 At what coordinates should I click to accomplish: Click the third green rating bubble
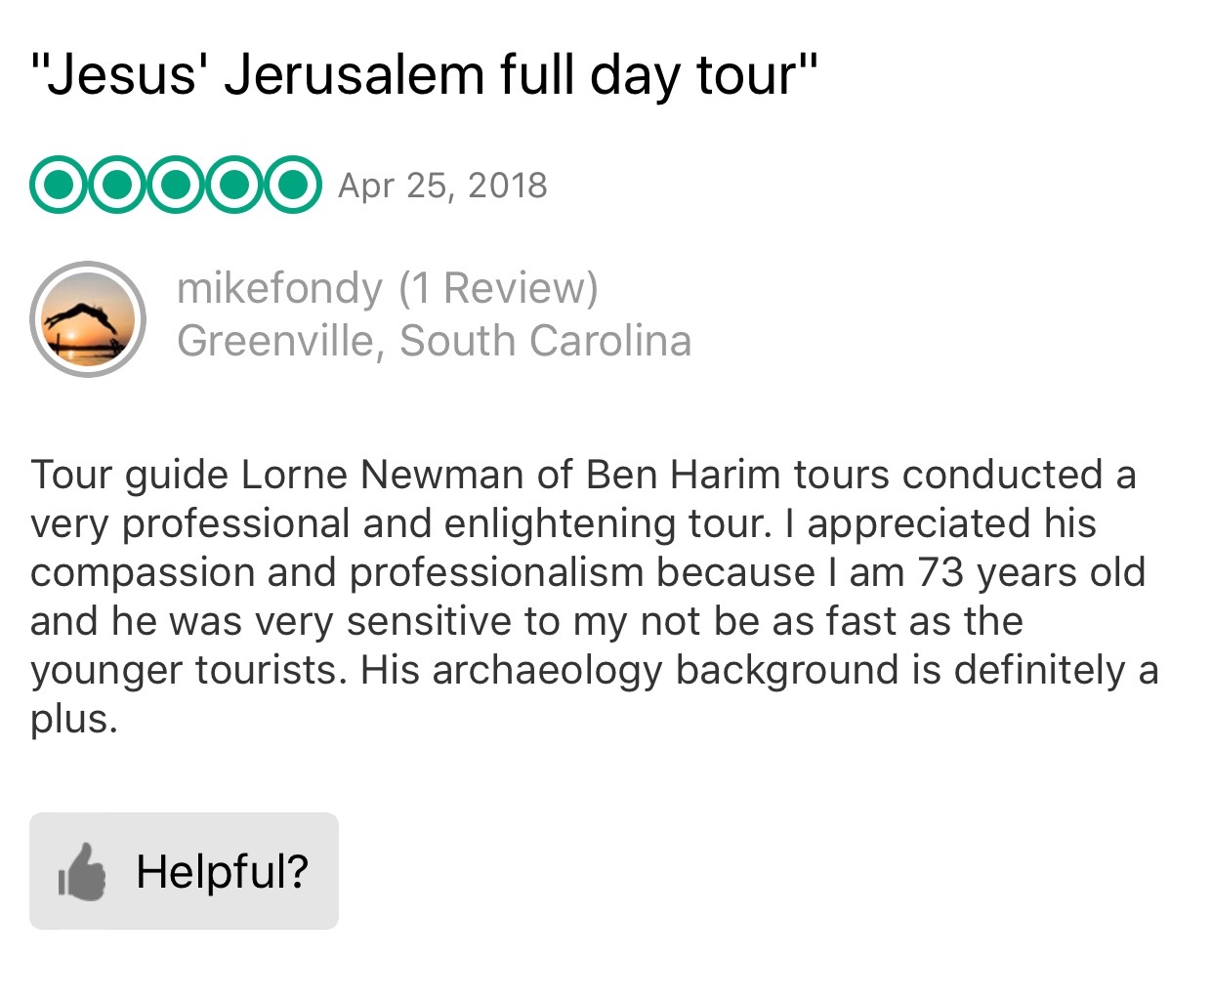(176, 185)
